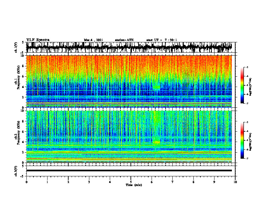Click the "9" tick on the time axis

coord(214,182)
